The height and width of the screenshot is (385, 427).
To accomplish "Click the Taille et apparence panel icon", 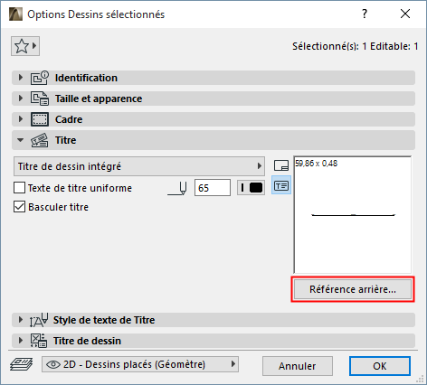I will click(39, 99).
